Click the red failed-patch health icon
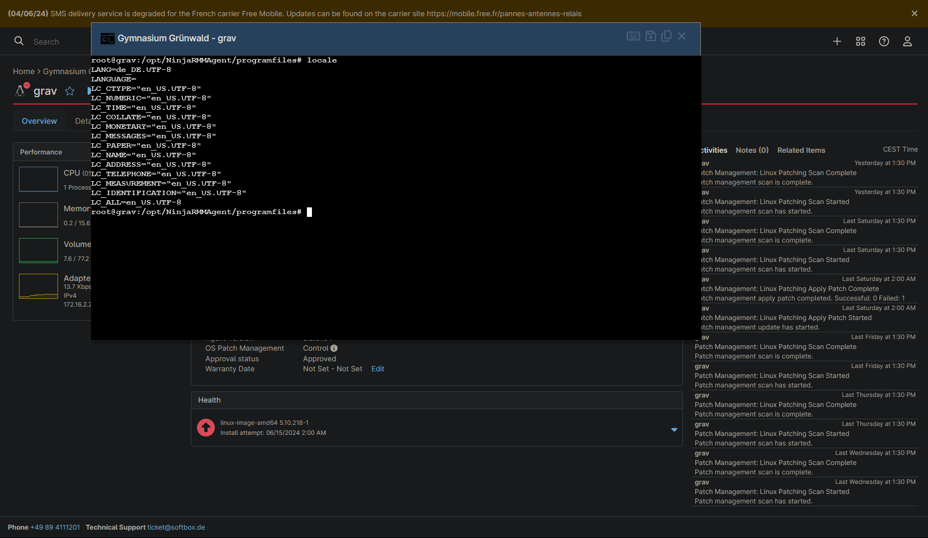This screenshot has height=538, width=928. (206, 428)
